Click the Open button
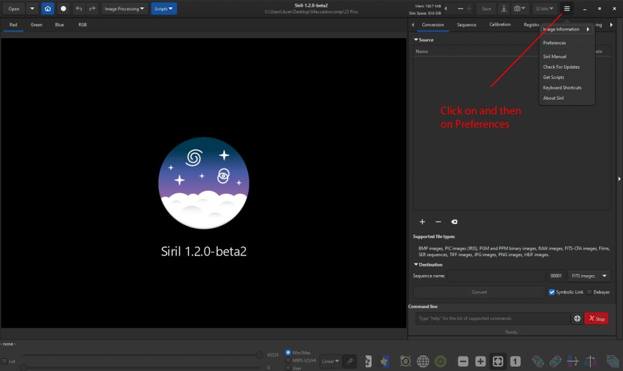623x371 pixels. [13, 9]
